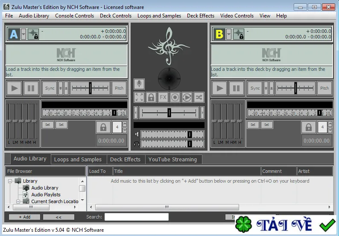
Task: Collapse the Library tree node
Action: tap(10, 181)
